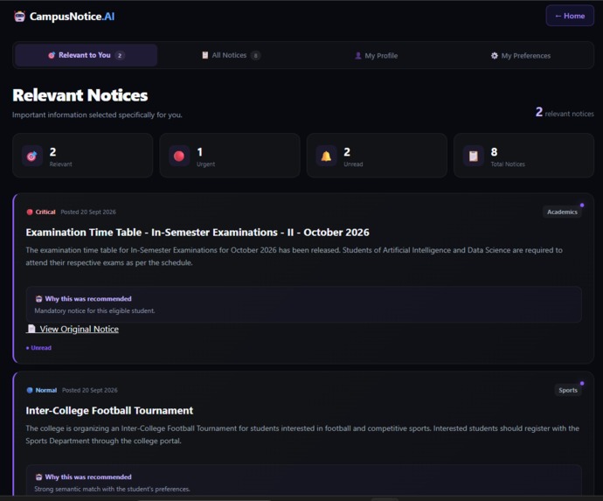
Task: Click the Unread status on the examination notice
Action: [x=38, y=348]
